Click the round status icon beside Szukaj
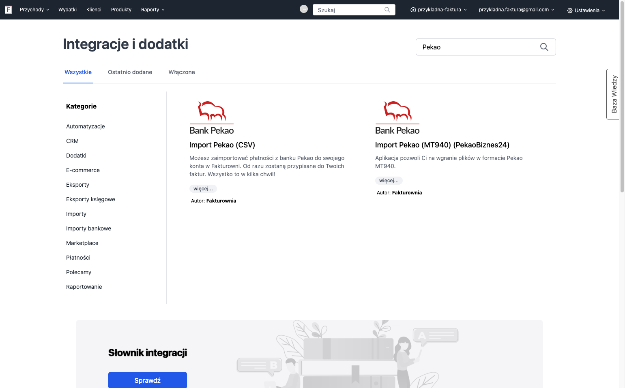The image size is (625, 388). click(x=304, y=9)
